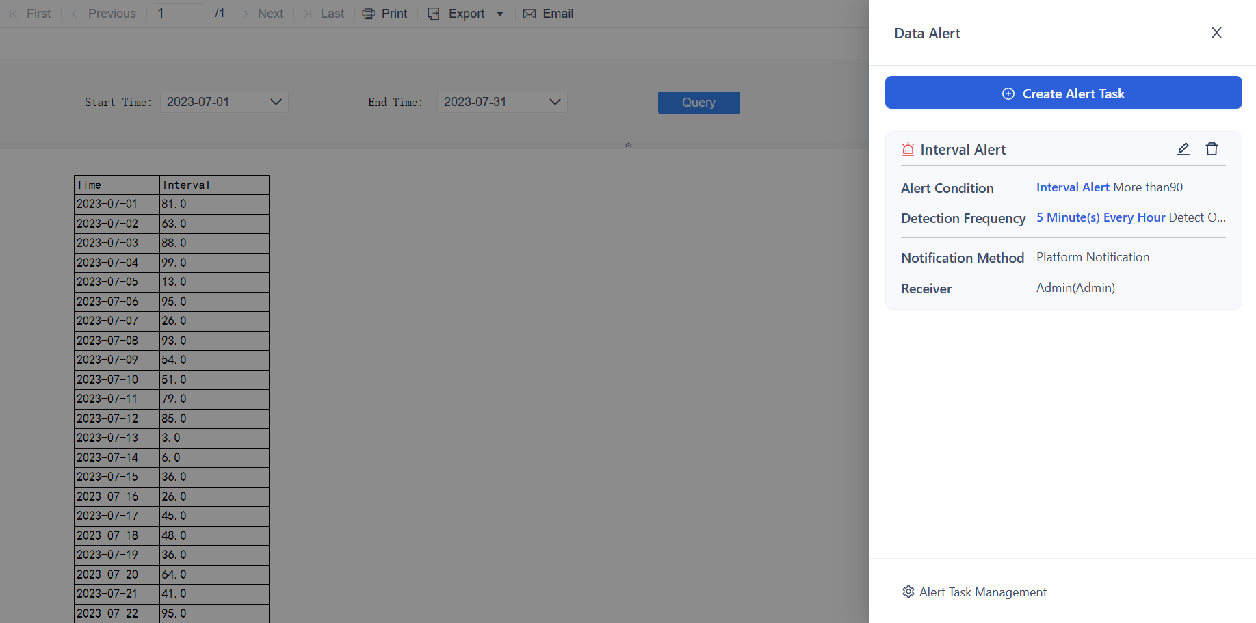Screen dimensions: 1256x623
Task: Click the plus icon in Create Alert Task
Action: (1008, 93)
